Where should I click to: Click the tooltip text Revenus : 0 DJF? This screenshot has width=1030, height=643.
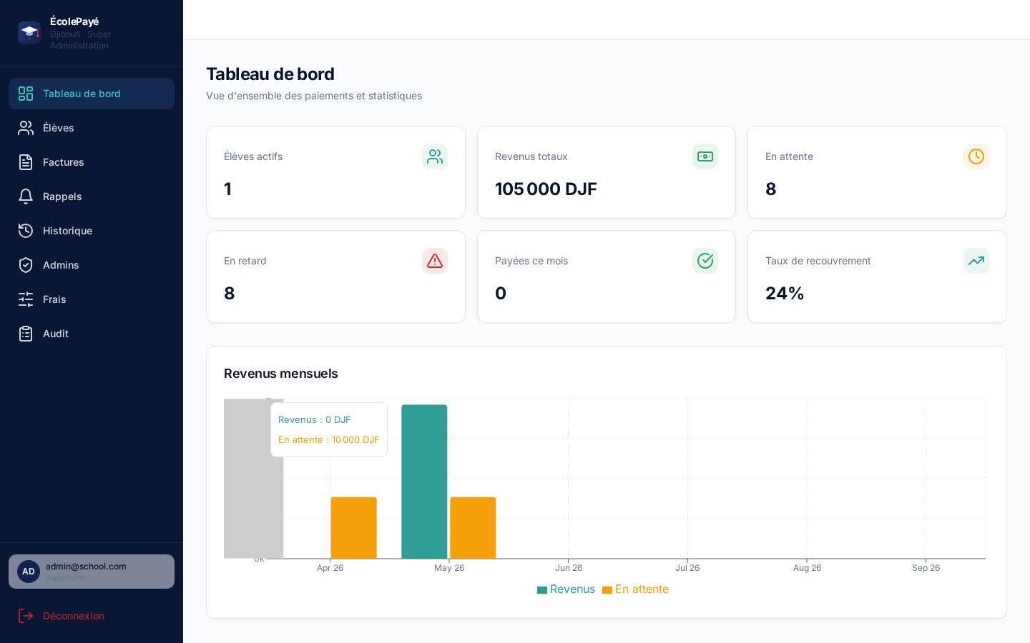tap(314, 420)
